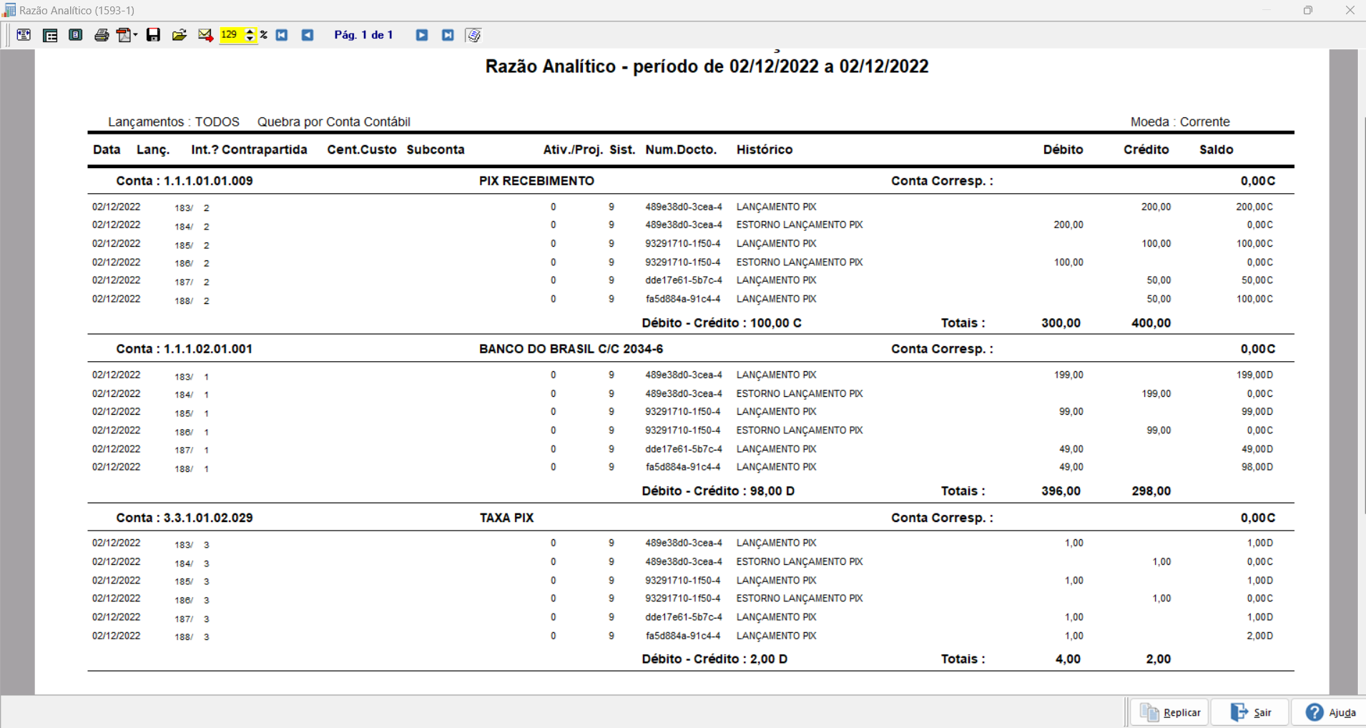Screen dimensions: 1366x728
Task: Click the 'Quebra por Conta Contábil' label
Action: [334, 122]
